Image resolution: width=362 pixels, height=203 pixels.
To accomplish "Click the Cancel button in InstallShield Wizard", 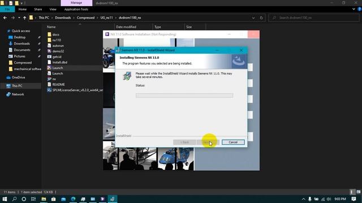I will click(x=233, y=142).
